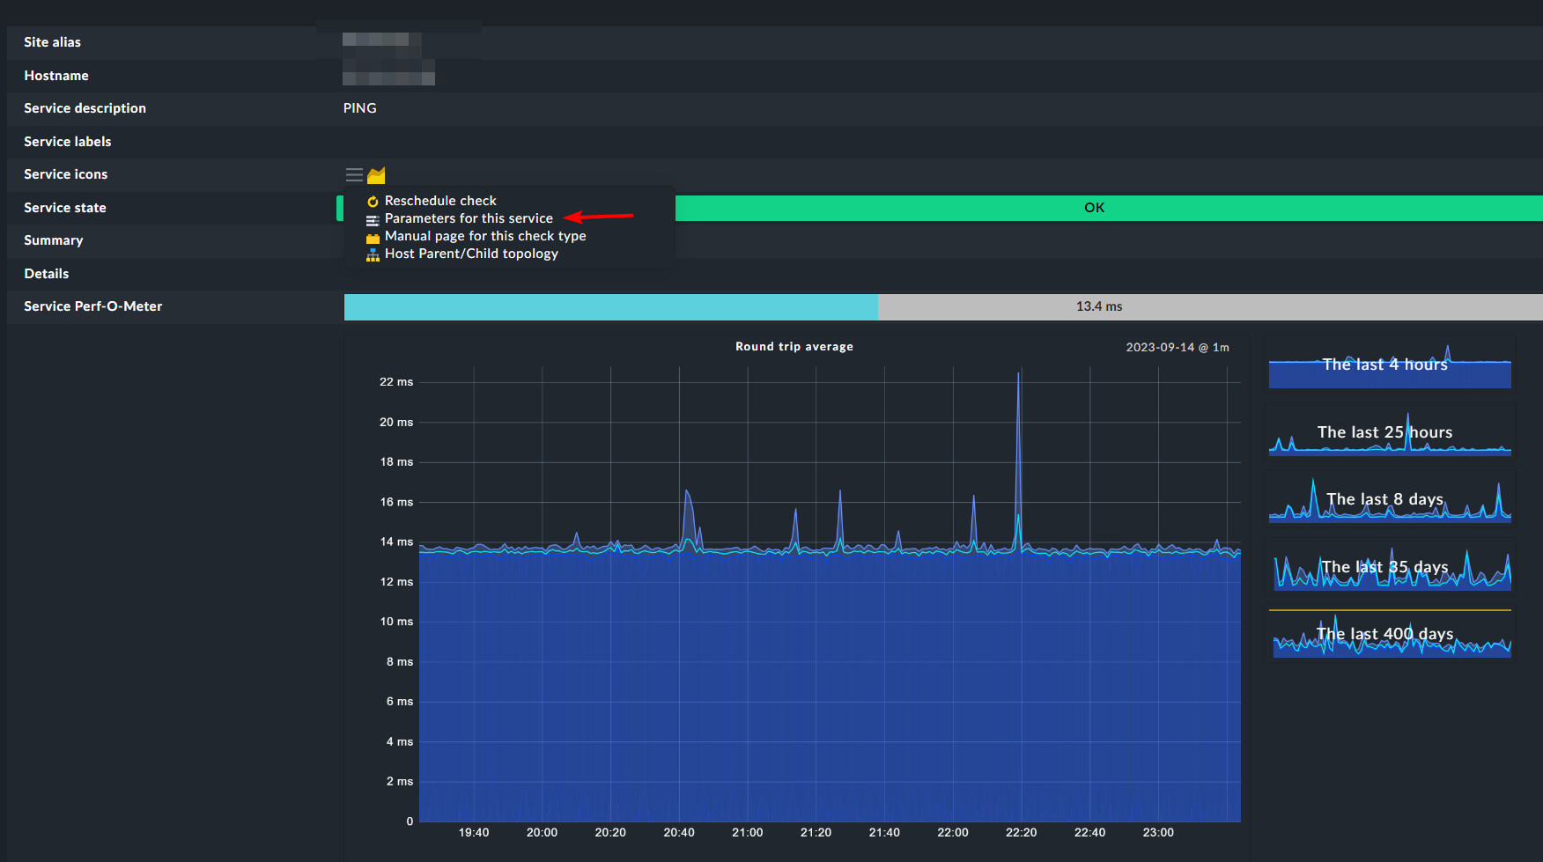
Task: Show The last 25 hours graph
Action: 1390,432
